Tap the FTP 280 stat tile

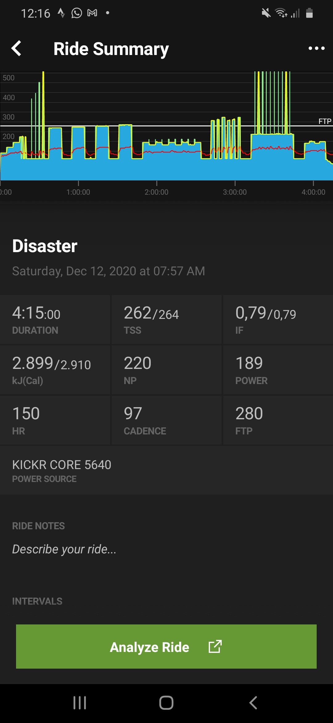[x=278, y=420]
